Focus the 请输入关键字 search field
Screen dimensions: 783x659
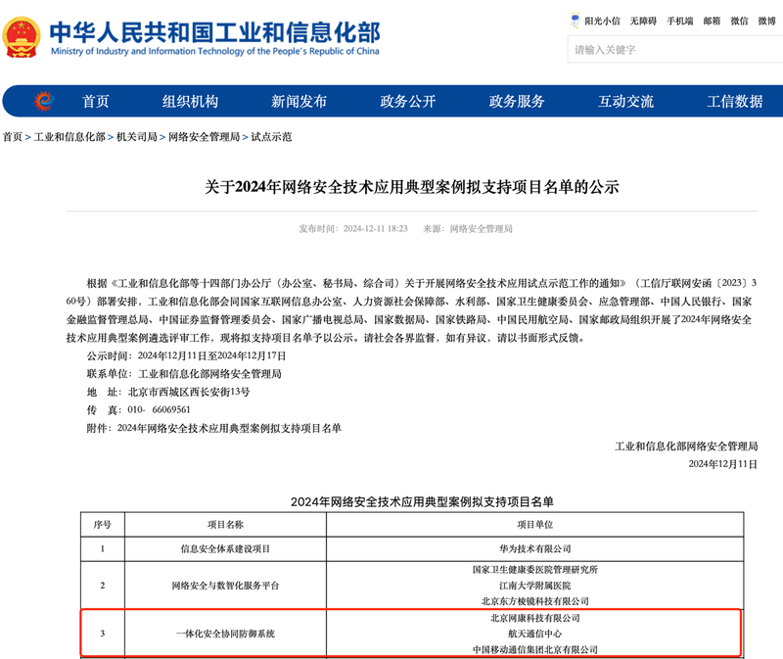[675, 50]
